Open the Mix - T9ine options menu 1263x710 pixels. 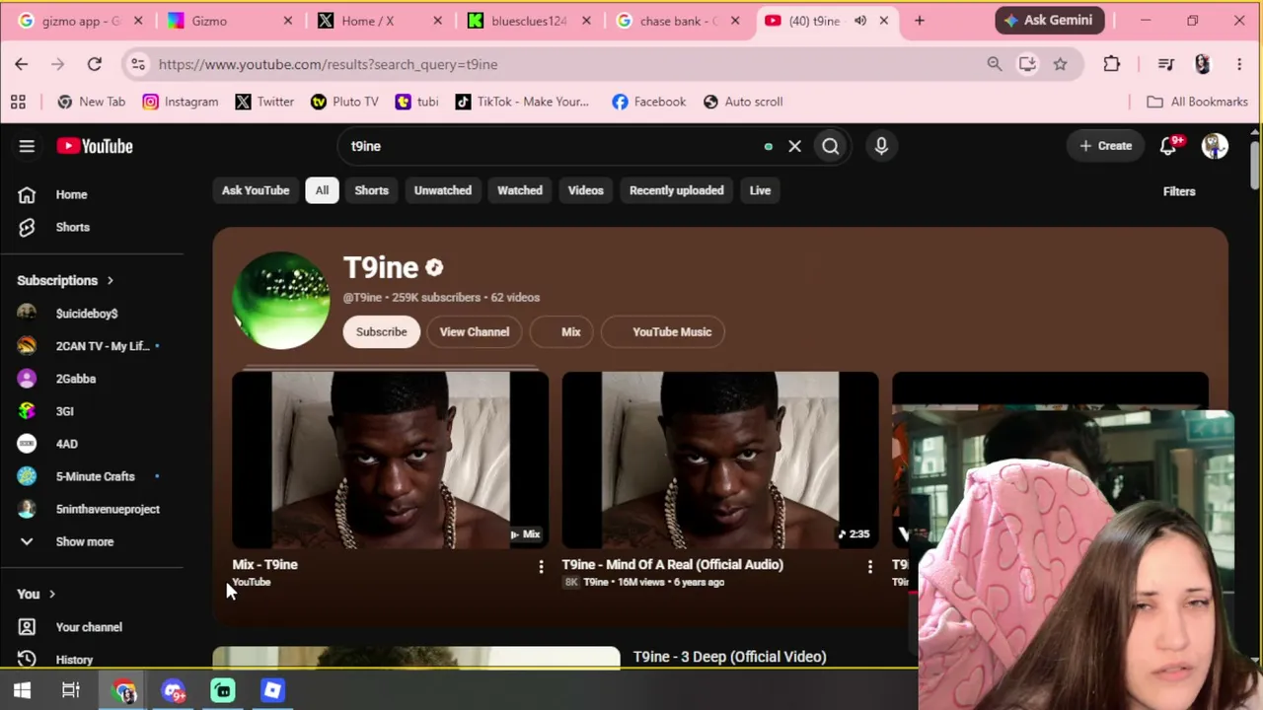[x=541, y=566]
